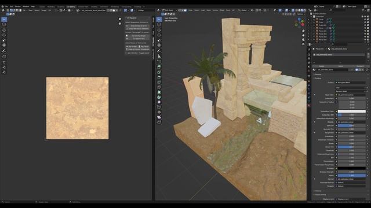Select the Knife tool in the 3D viewport

pos(159,87)
